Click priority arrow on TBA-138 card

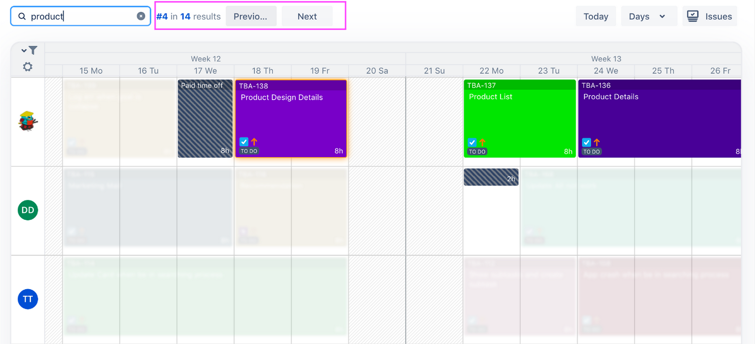(x=254, y=142)
